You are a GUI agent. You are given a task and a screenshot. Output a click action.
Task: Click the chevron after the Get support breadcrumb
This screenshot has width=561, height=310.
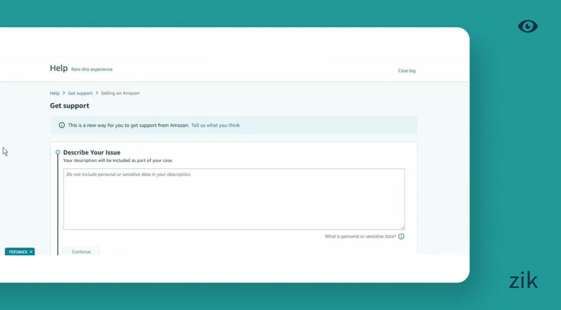point(97,93)
